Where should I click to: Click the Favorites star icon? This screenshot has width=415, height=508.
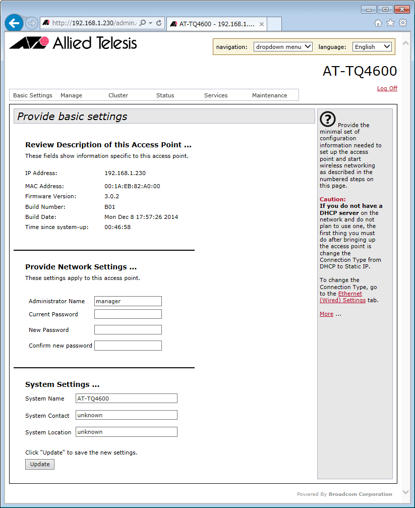pos(391,23)
